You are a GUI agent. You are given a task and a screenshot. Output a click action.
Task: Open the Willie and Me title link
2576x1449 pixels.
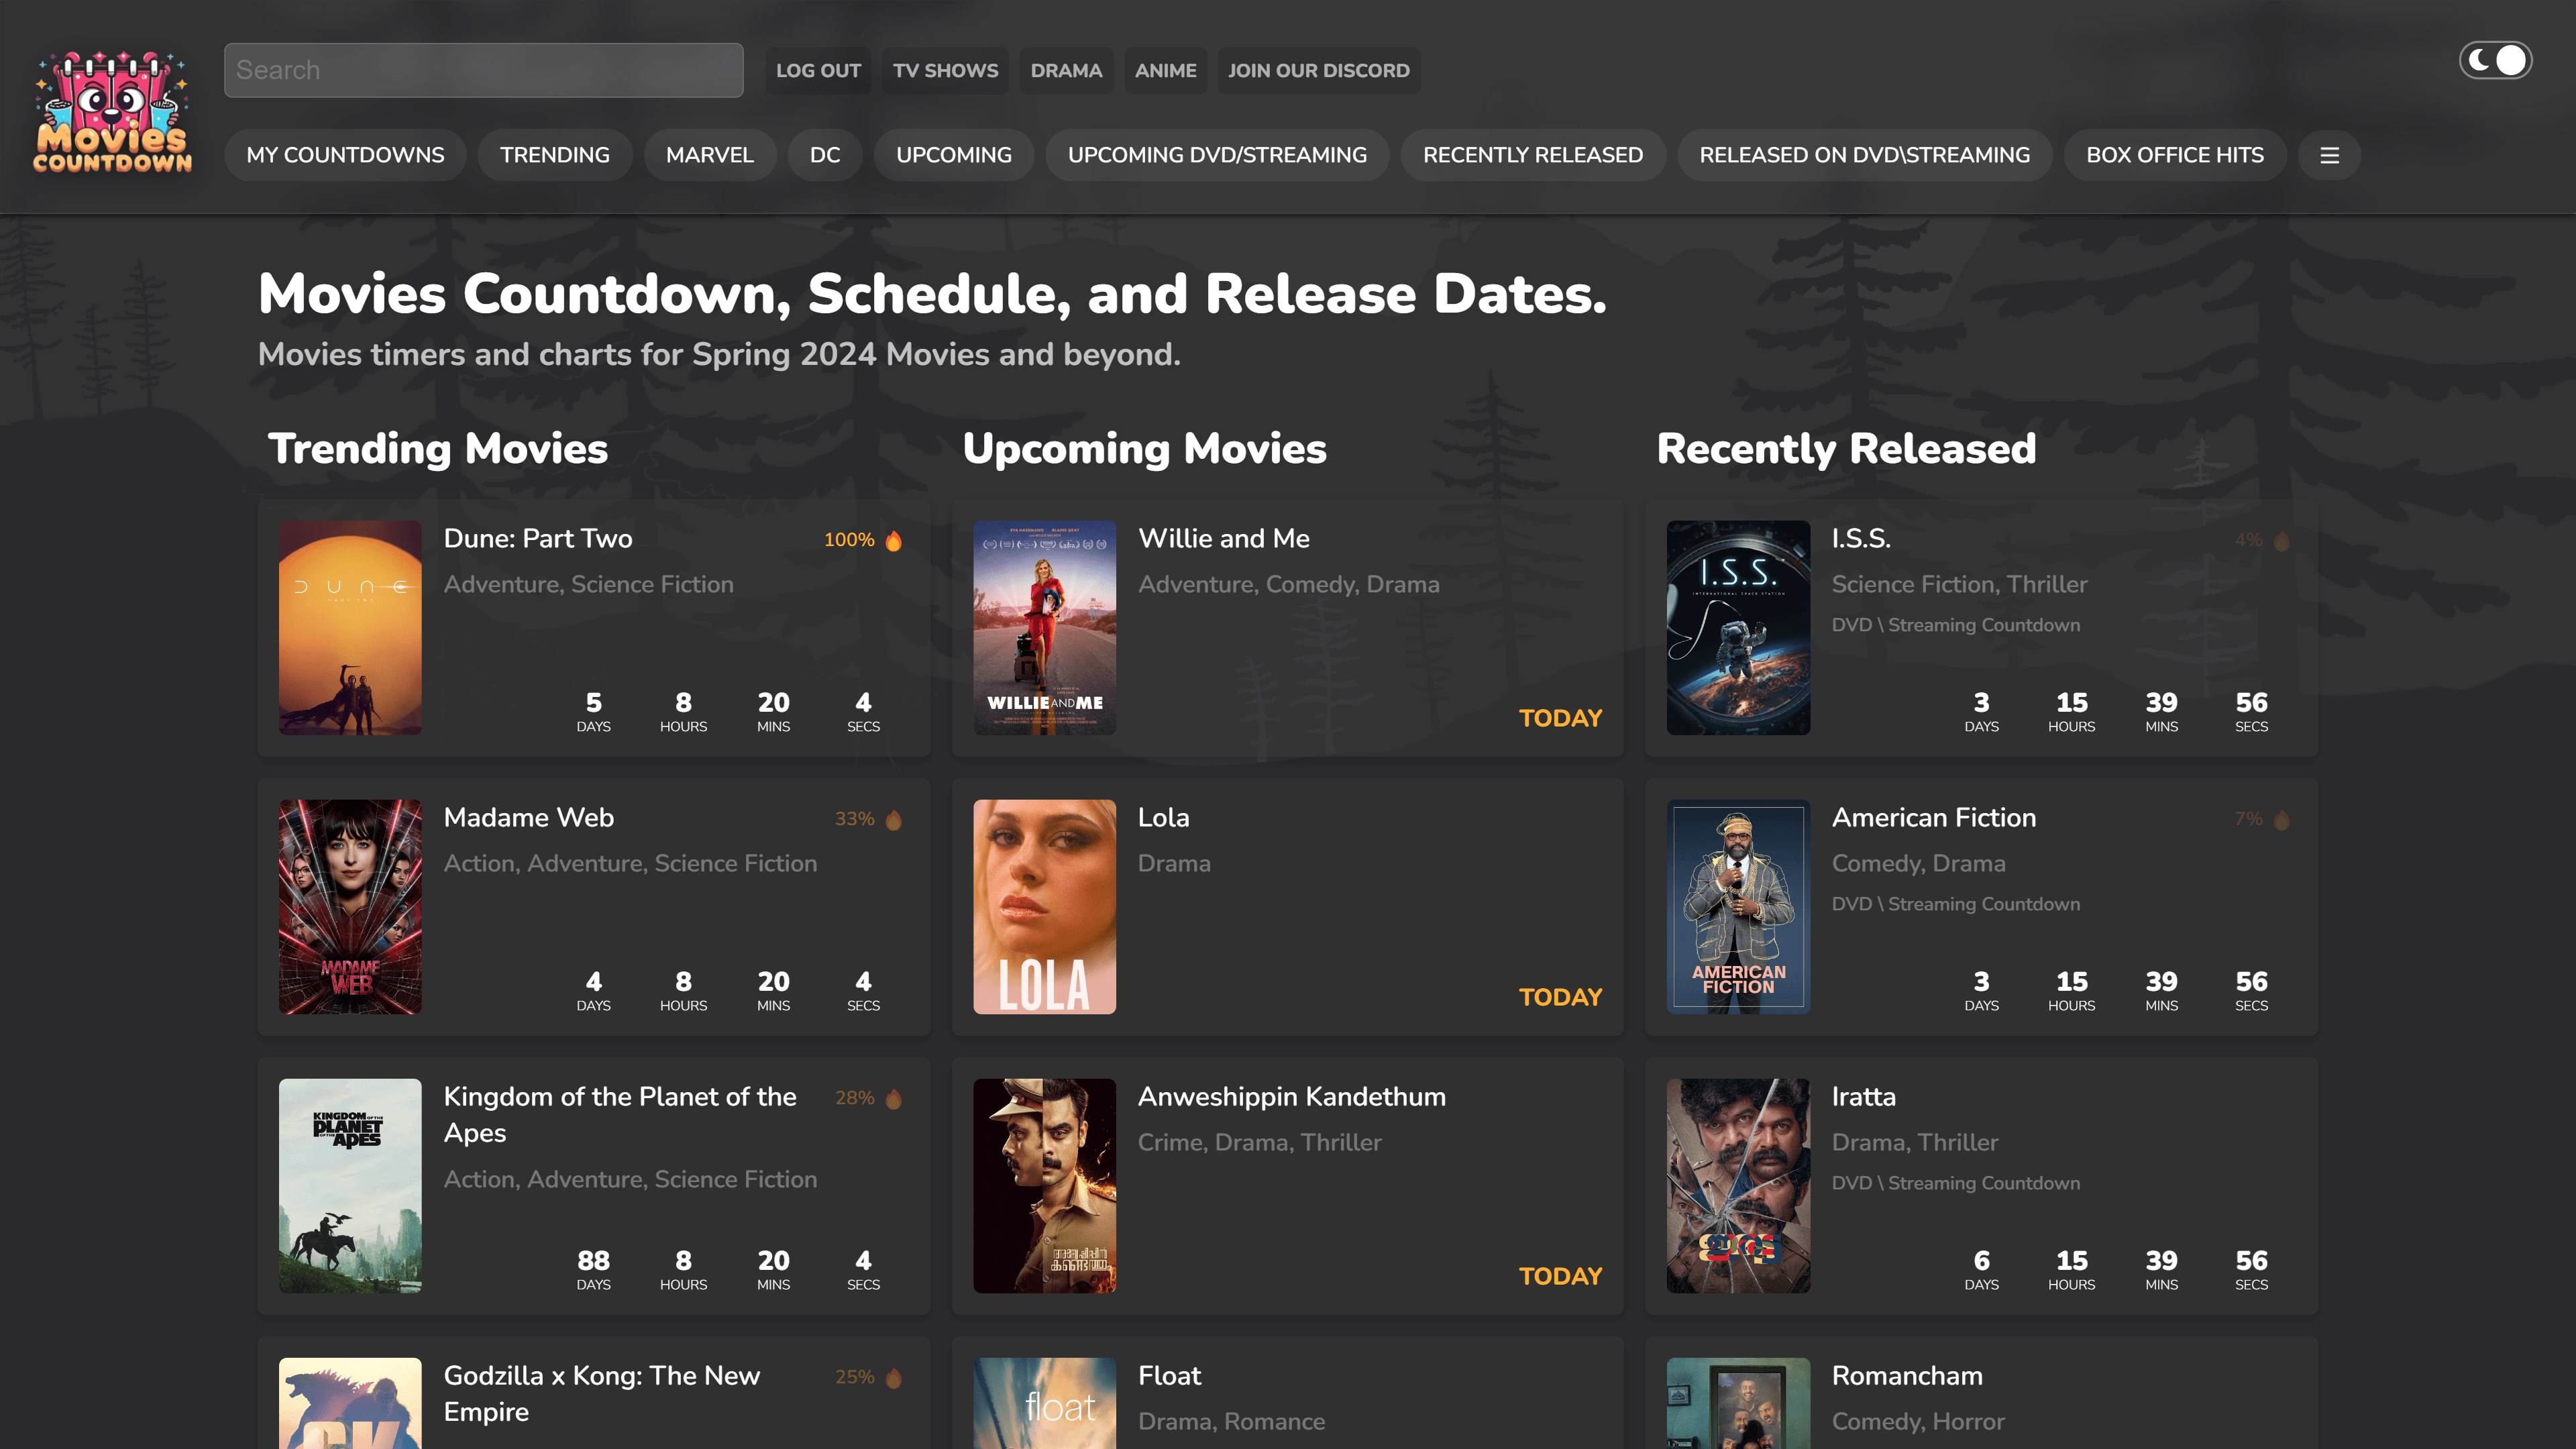[x=1223, y=538]
